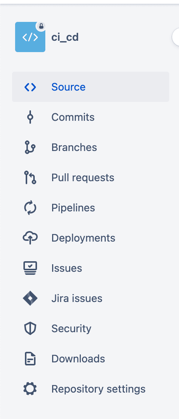Open the Source menu item
179x419 pixels.
point(91,87)
